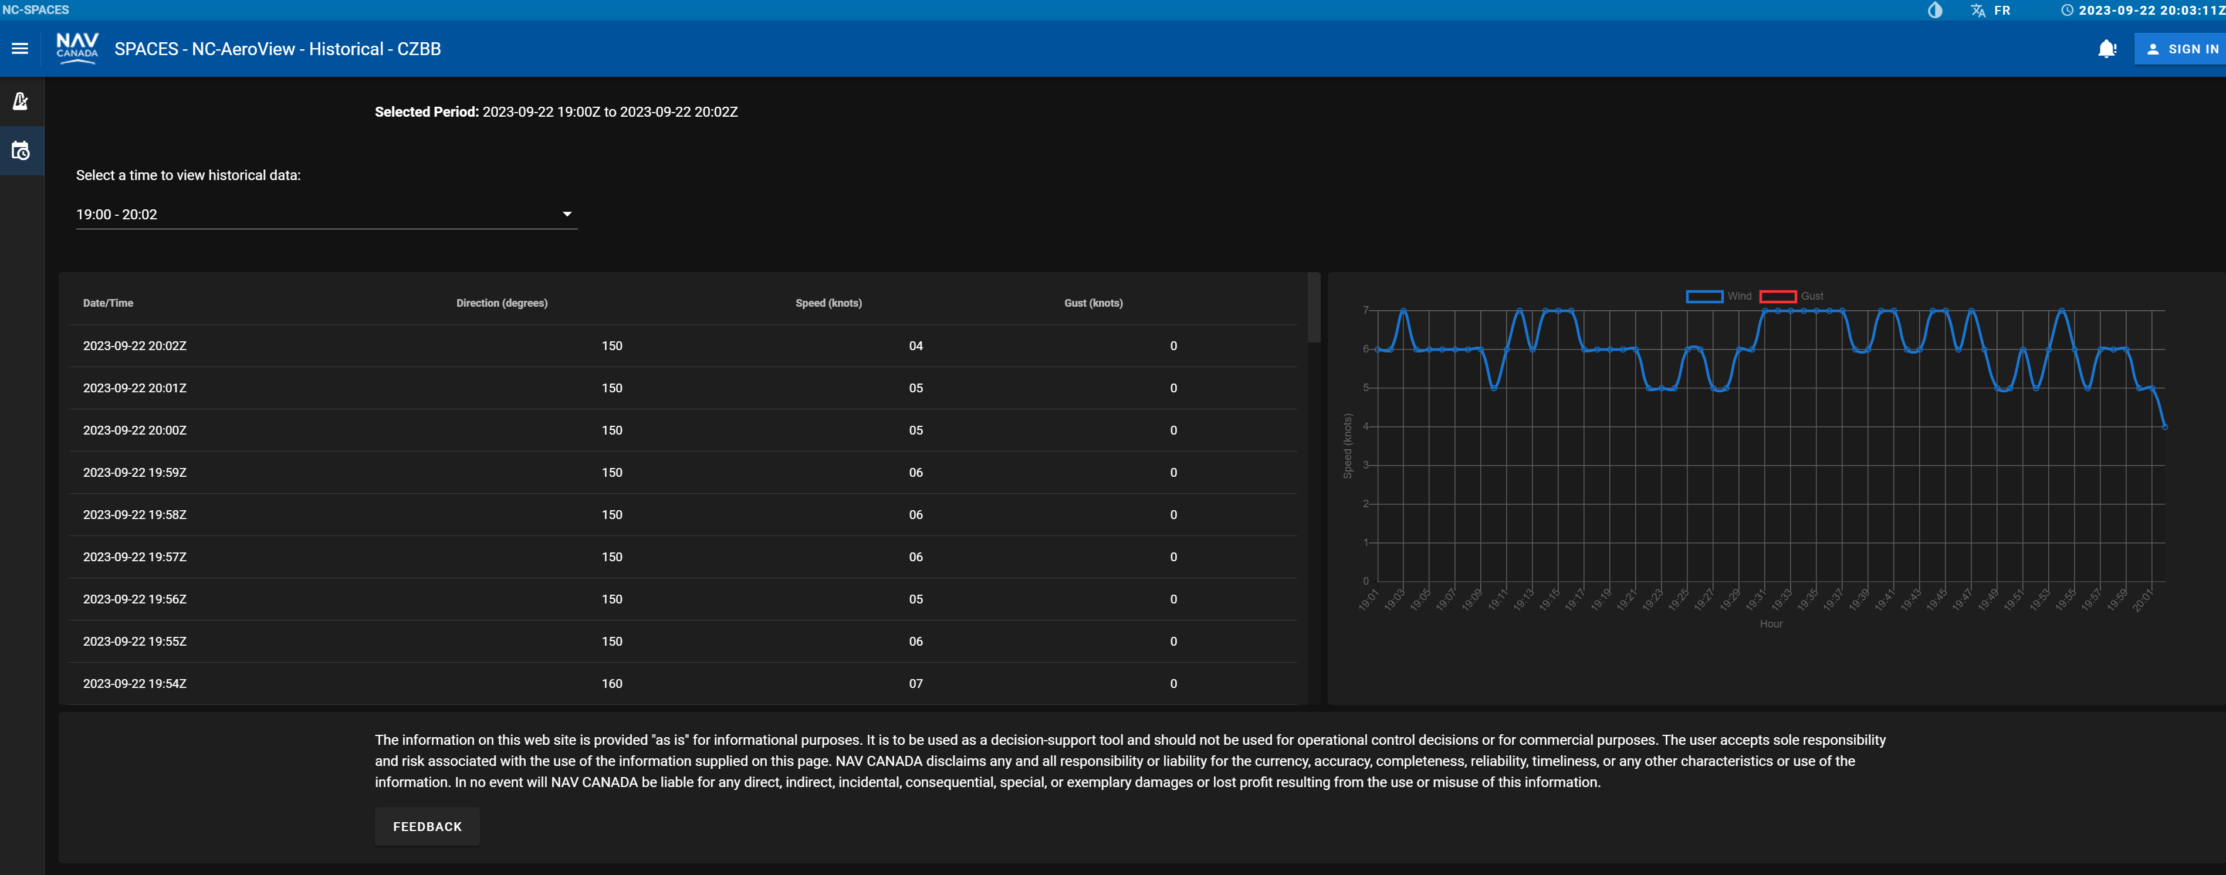Viewport: 2226px width, 875px height.
Task: Open the live wind view sidebar icon
Action: pos(21,101)
